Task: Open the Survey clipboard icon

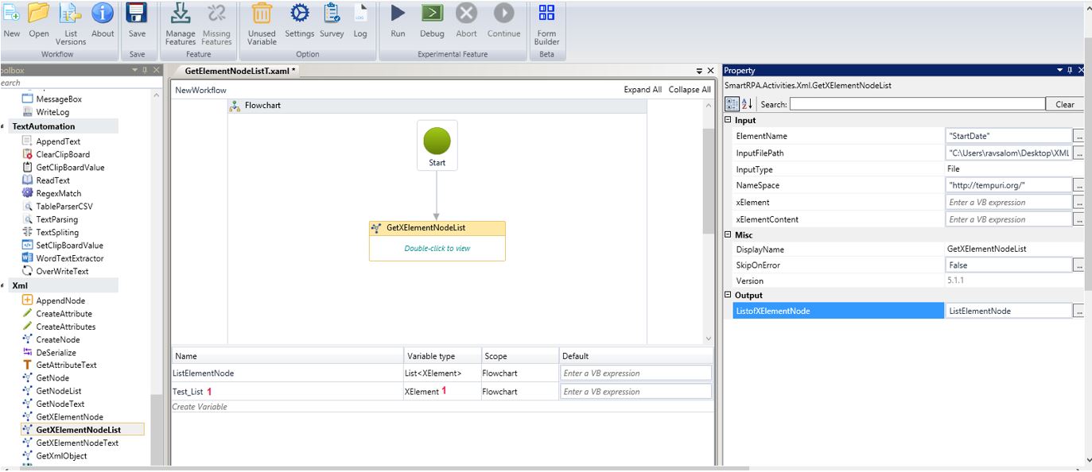Action: 332,14
